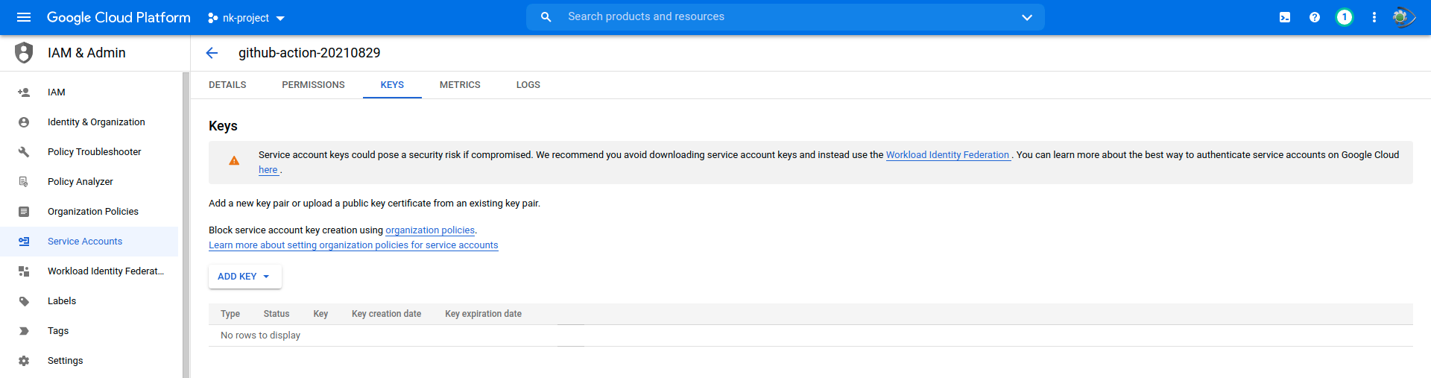
Task: Expand the search bar dropdown arrow
Action: click(x=1027, y=17)
